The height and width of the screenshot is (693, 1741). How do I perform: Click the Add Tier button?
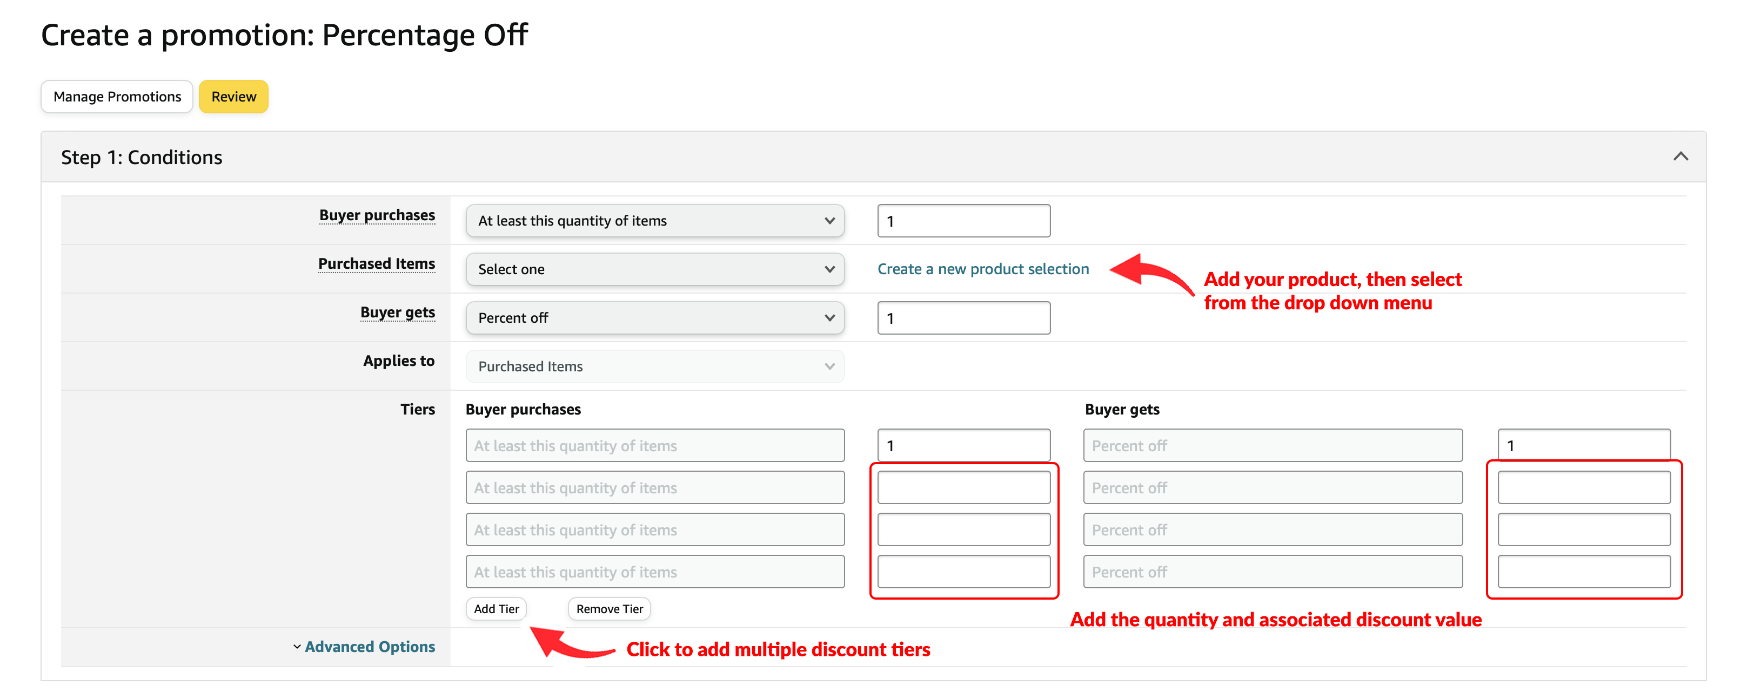click(x=496, y=609)
